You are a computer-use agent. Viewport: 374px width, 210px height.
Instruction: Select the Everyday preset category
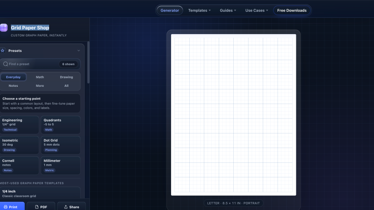tap(14, 77)
